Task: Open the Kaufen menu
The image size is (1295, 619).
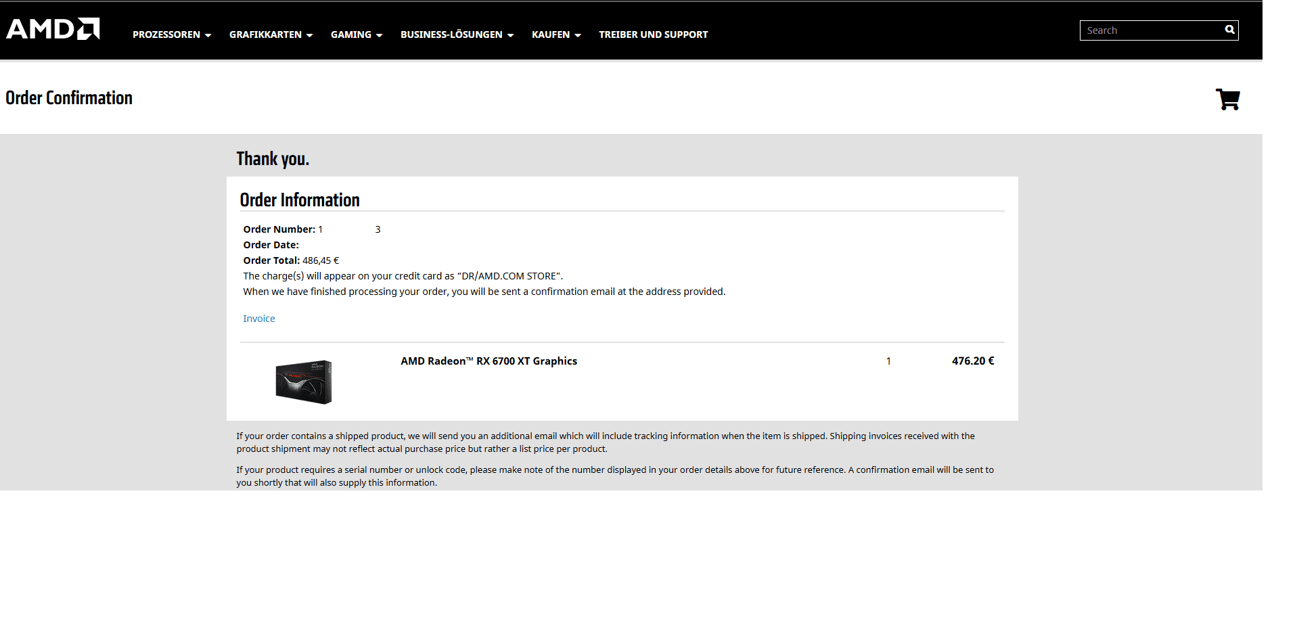Action: [556, 35]
